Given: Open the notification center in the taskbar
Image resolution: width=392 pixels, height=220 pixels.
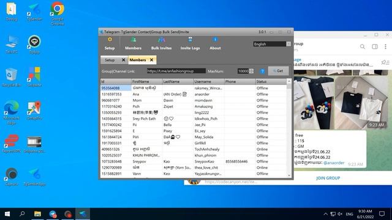Looking at the screenshot, I should click(x=382, y=214).
